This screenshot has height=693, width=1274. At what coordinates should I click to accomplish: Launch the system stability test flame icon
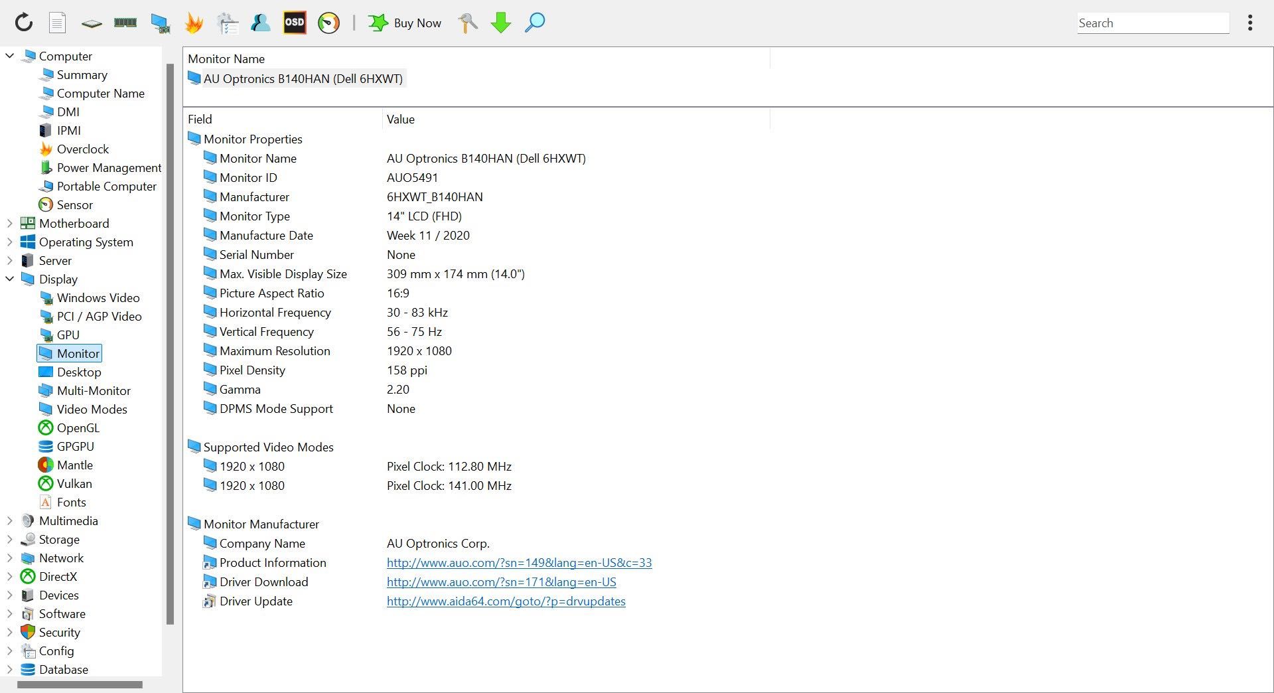pos(194,23)
